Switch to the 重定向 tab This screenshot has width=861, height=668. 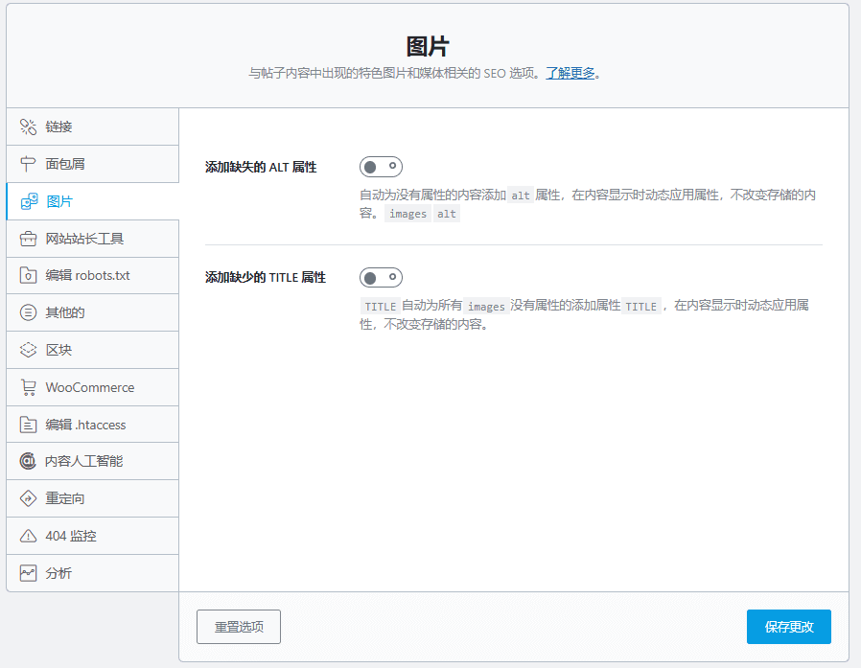pos(92,498)
